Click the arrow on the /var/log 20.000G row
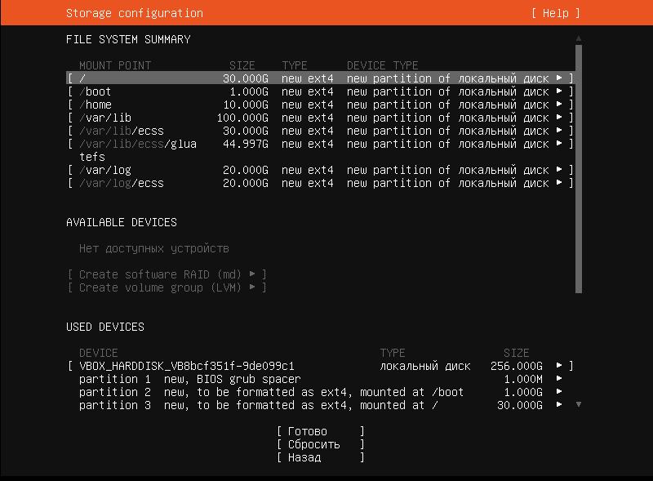The width and height of the screenshot is (653, 481). tap(559, 170)
